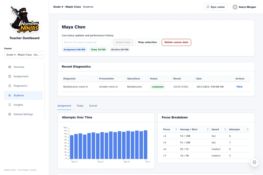This screenshot has height=175, width=263.
Task: Select Students in the sidebar
Action: 23,96
